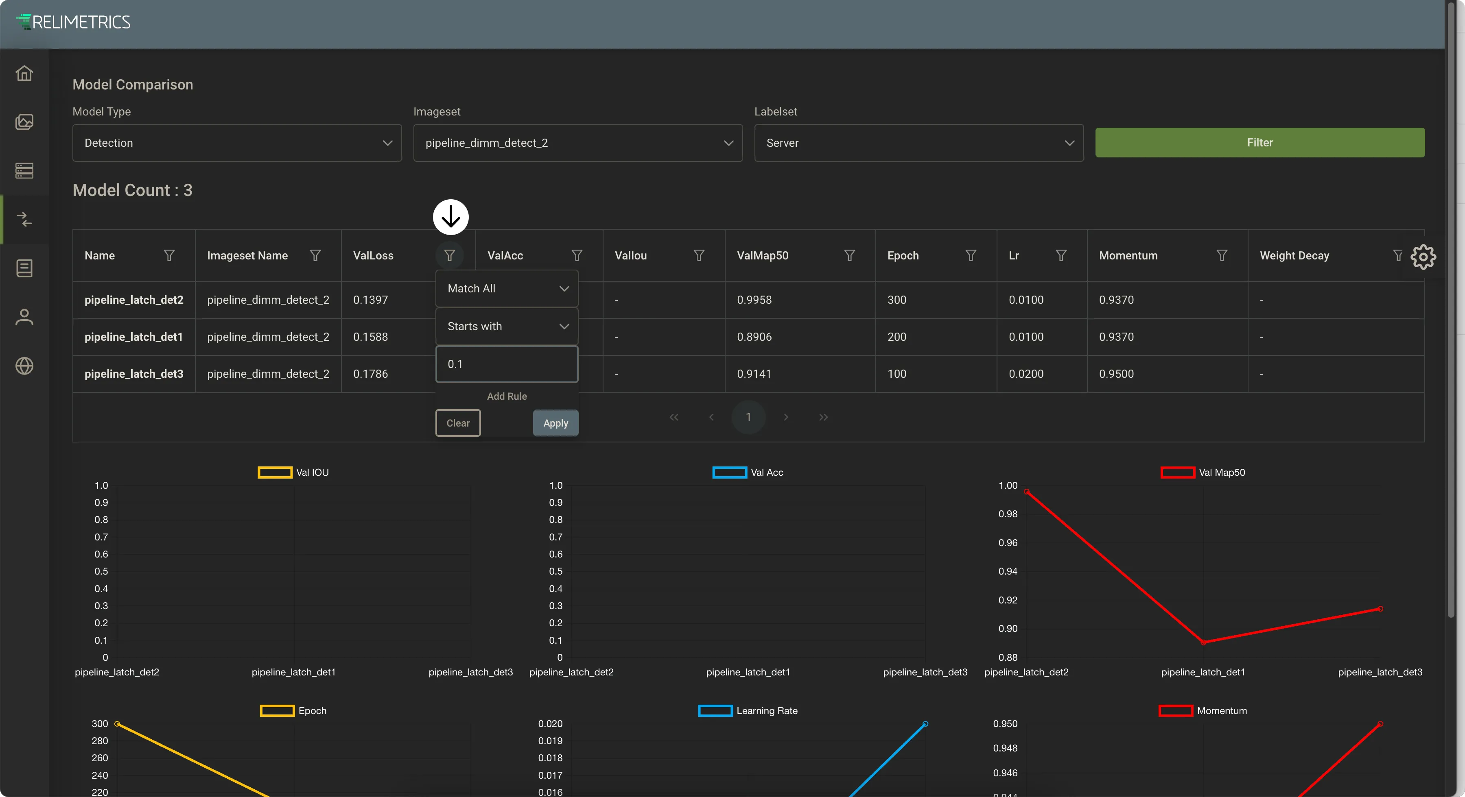Open the document list sidebar icon
Image resolution: width=1465 pixels, height=797 pixels.
point(24,268)
